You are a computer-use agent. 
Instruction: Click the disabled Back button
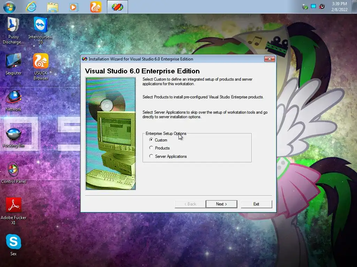(x=190, y=204)
